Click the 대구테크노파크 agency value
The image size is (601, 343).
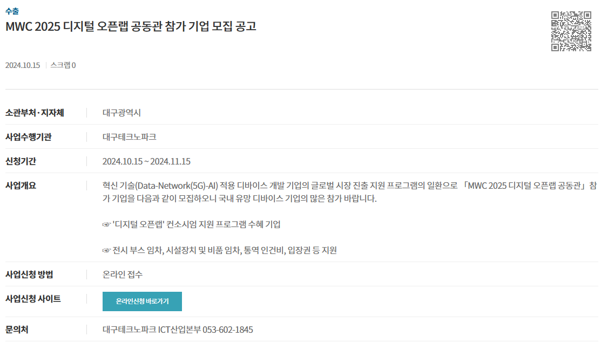click(129, 136)
